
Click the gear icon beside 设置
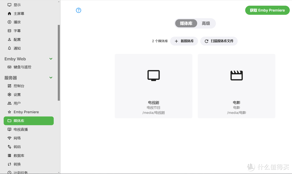click(9, 95)
